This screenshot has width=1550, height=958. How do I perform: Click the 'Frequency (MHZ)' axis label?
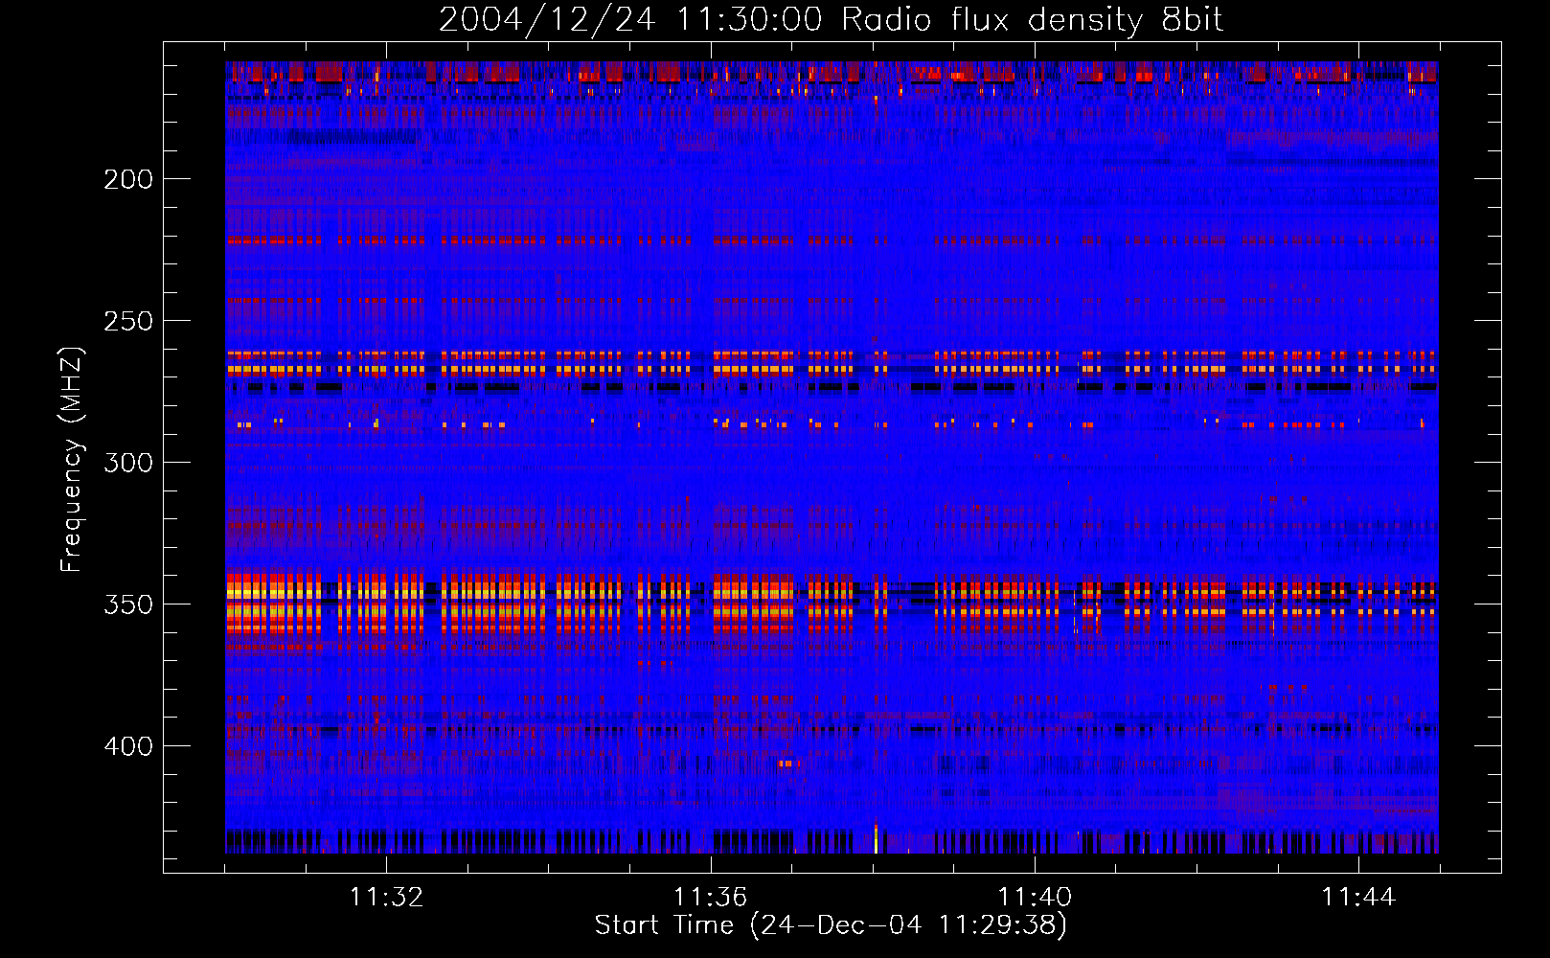coord(72,459)
